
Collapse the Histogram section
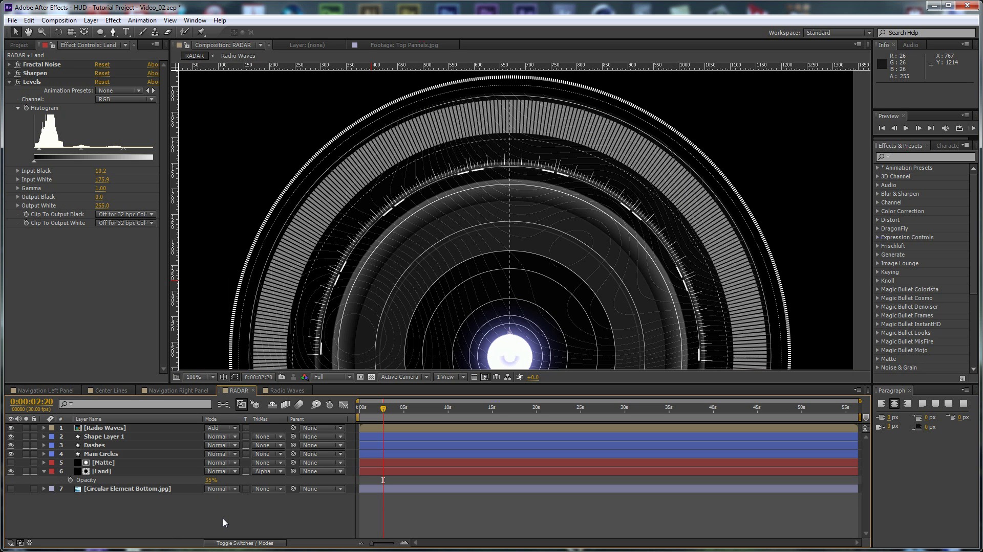click(18, 108)
